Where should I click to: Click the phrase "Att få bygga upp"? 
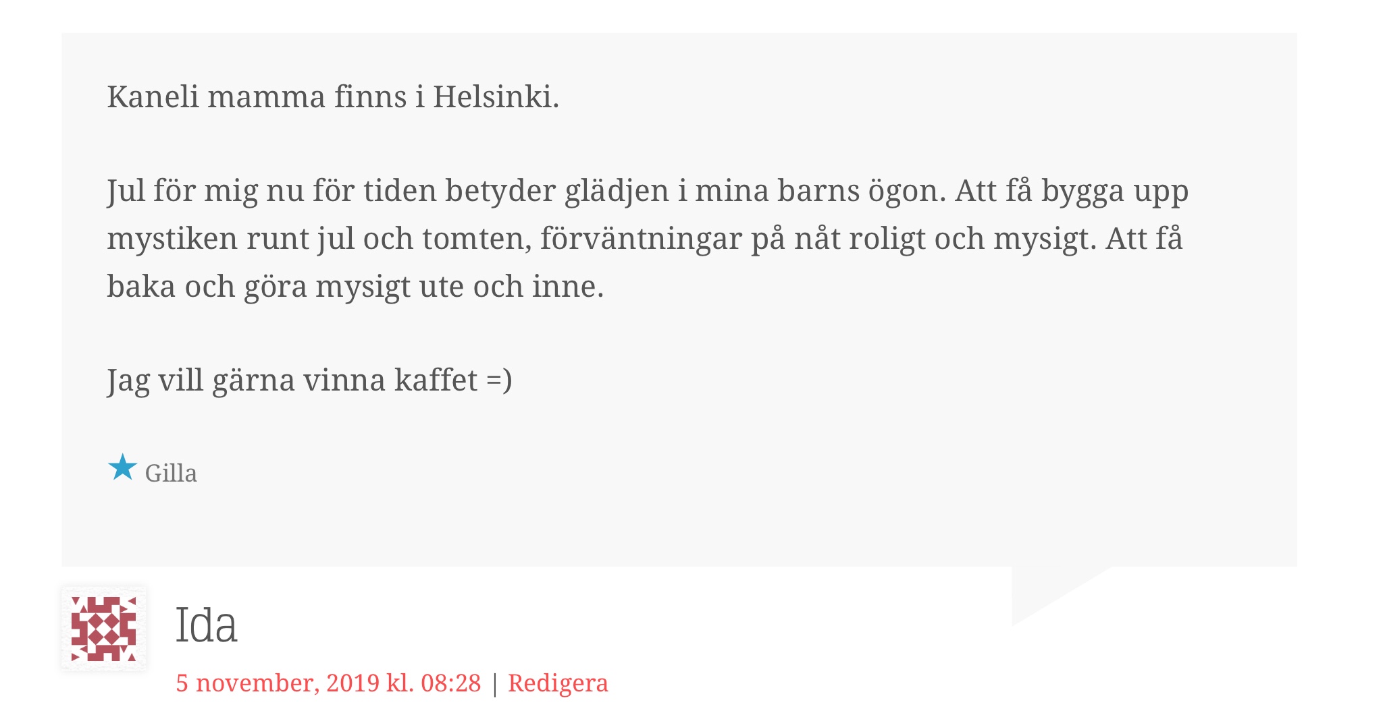(x=1071, y=191)
